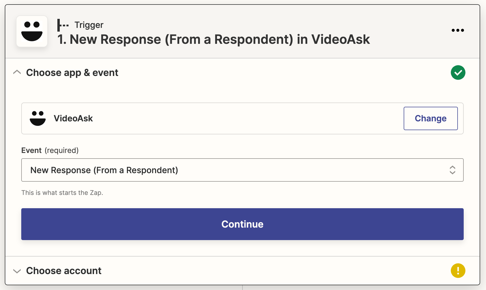Open the Choose account section header

[x=64, y=271]
